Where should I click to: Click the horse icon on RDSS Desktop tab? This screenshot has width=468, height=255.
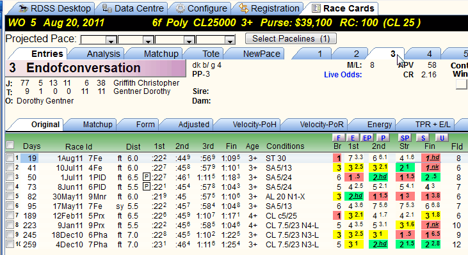pyautogui.click(x=24, y=8)
